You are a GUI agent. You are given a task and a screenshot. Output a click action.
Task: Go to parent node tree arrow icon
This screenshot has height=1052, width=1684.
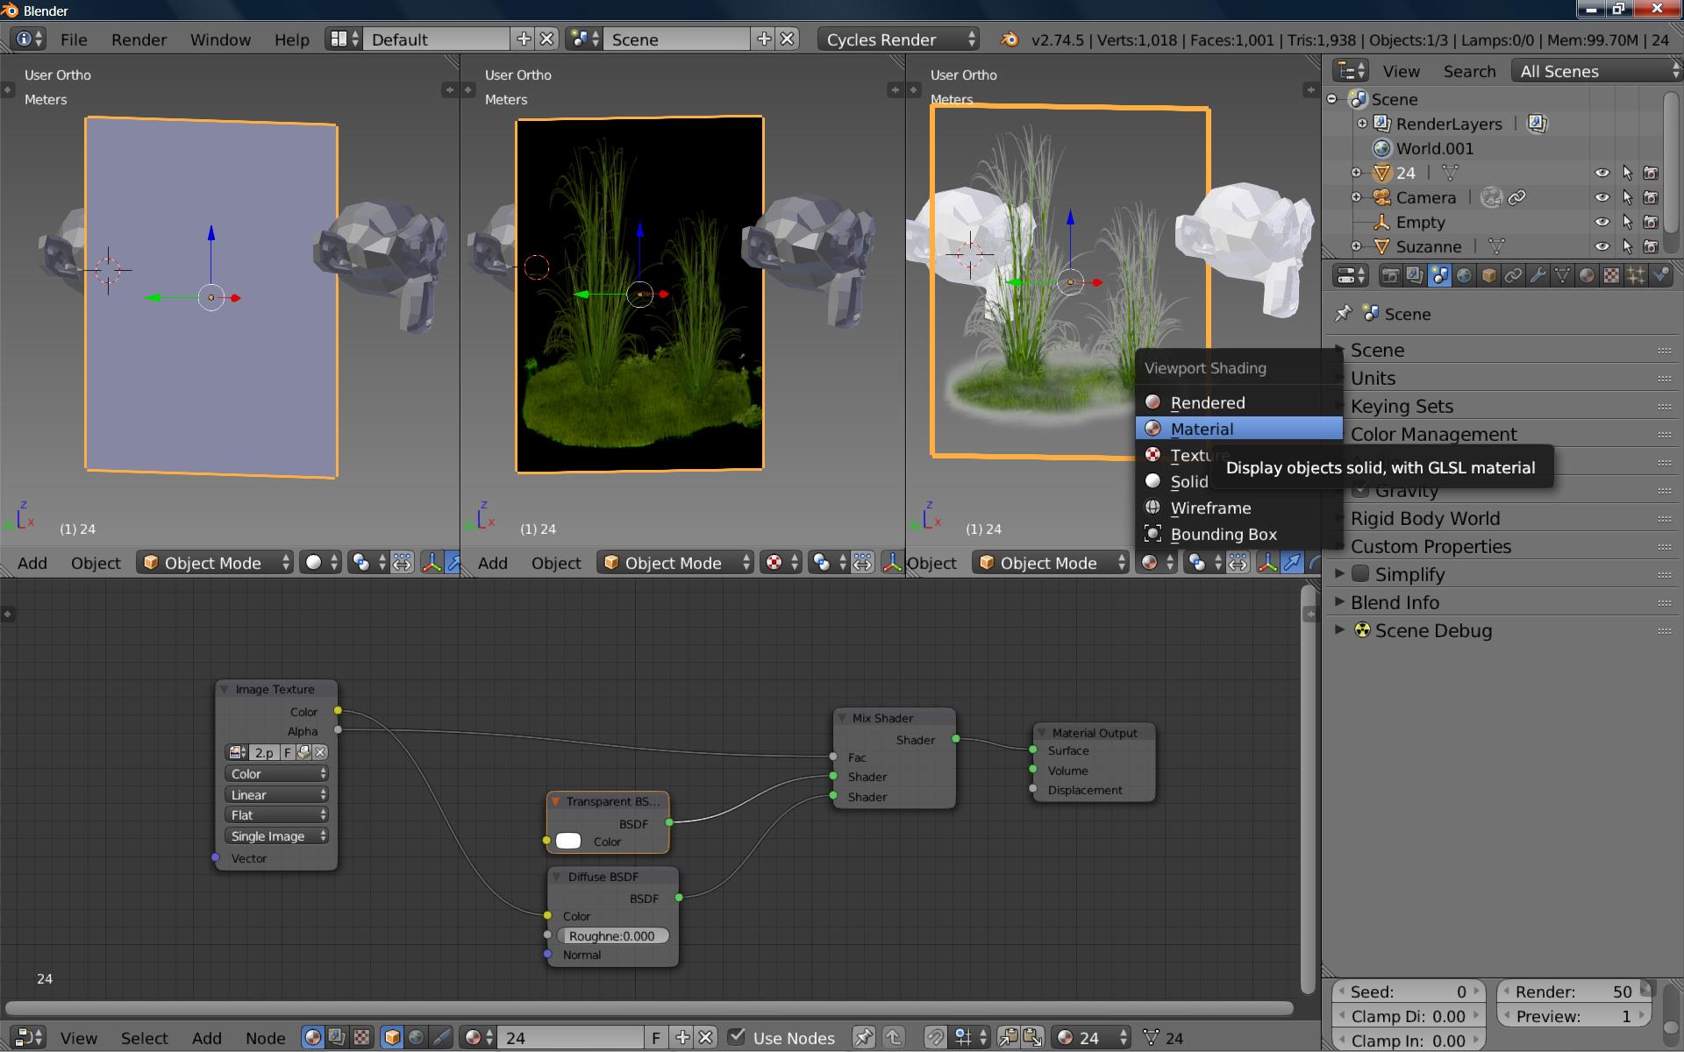point(894,1038)
